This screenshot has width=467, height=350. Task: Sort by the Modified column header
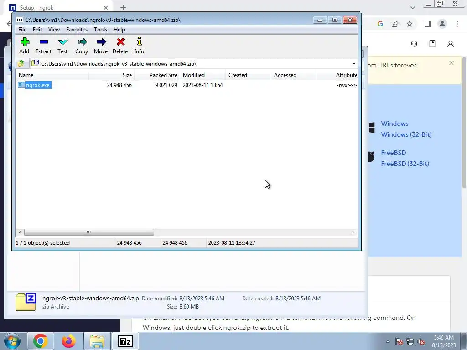pyautogui.click(x=203, y=75)
